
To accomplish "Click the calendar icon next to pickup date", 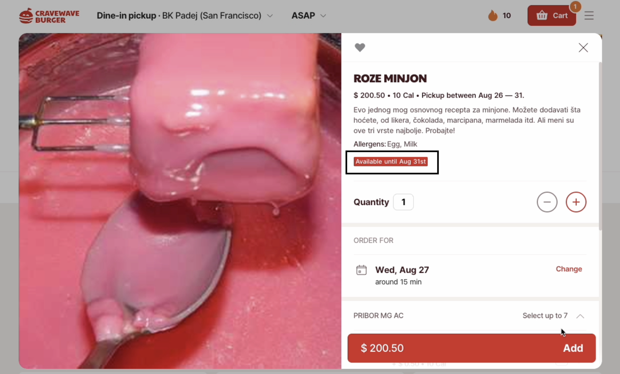I will [x=361, y=270].
